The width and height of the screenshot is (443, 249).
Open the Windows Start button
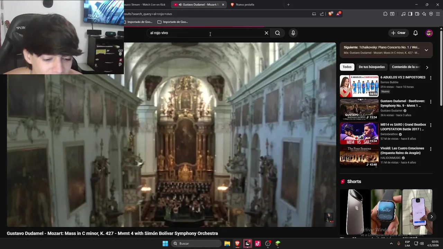click(x=165, y=243)
